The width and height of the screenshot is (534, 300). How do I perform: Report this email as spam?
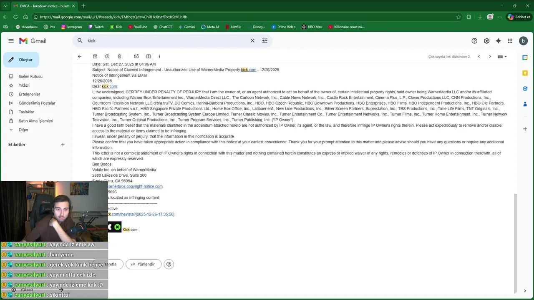107,56
